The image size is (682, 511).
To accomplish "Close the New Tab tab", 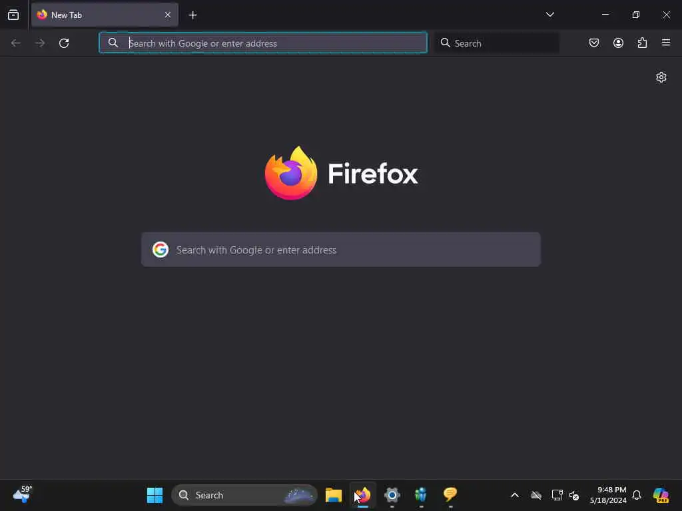I will pos(167,15).
